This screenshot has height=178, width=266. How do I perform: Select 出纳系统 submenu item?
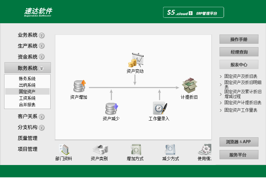27,85
